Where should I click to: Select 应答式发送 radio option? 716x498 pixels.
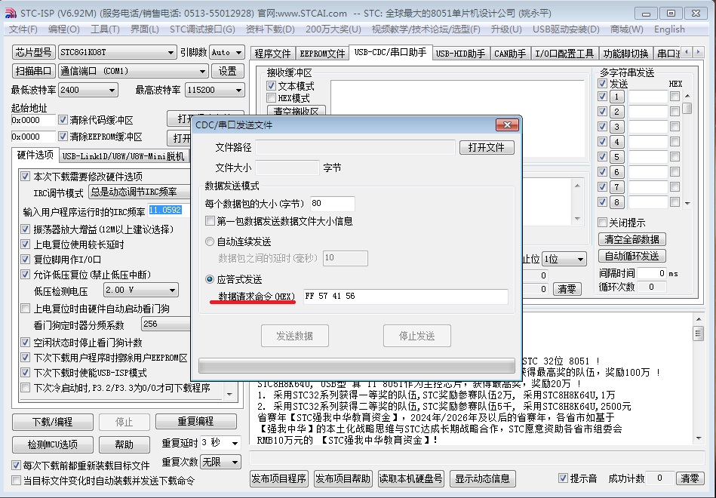(x=210, y=278)
